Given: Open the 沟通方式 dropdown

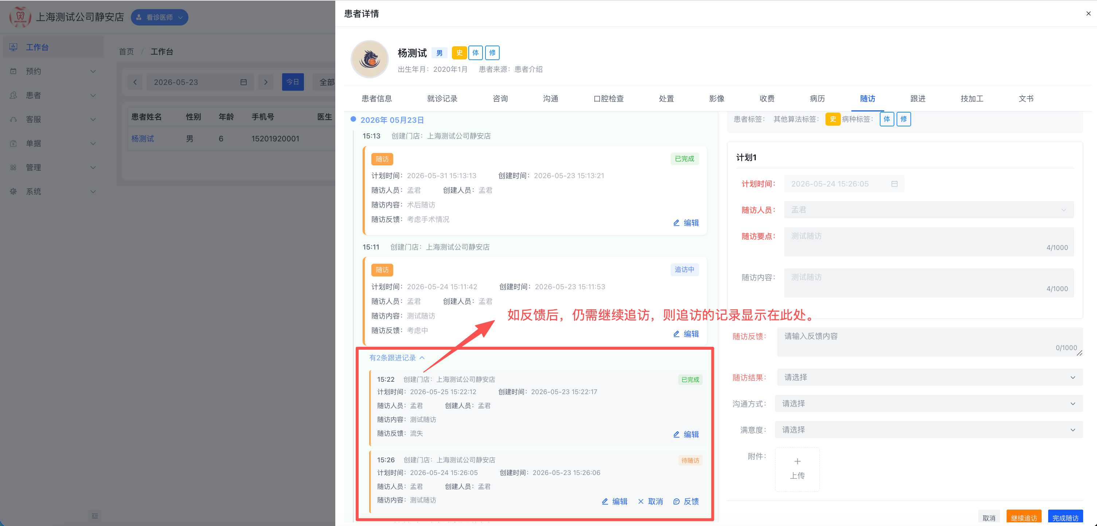Looking at the screenshot, I should click(x=929, y=404).
